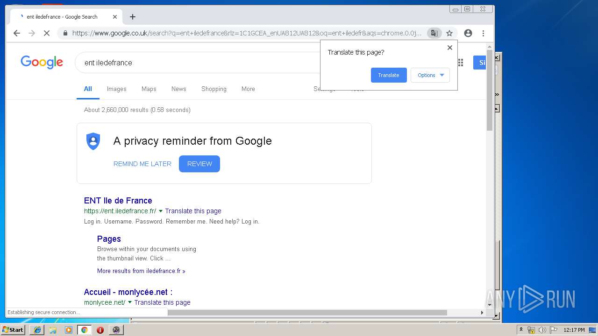Open the ENT Ile de France result
The image size is (598, 336).
tap(118, 201)
